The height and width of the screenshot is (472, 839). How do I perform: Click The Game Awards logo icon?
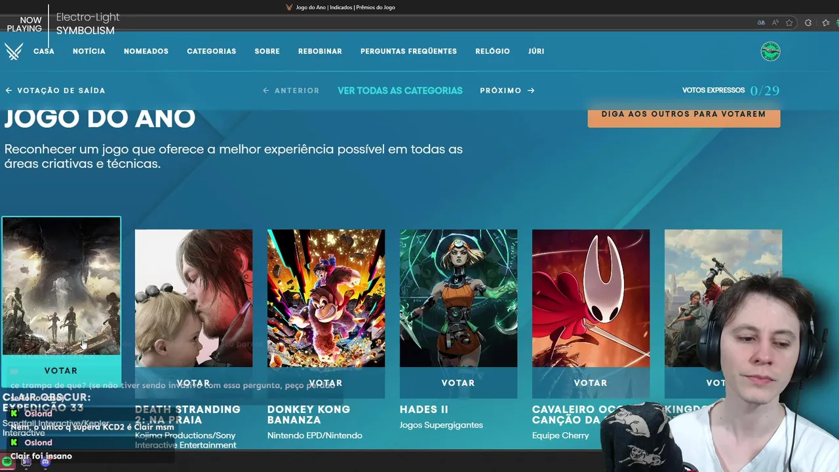[14, 51]
